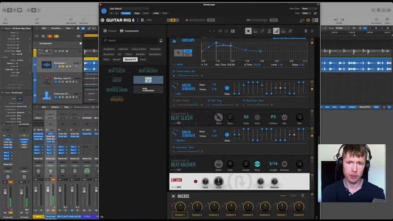The image size is (393, 221).
Task: Toggle the Beat Slicer Gate button
Action: point(257,117)
